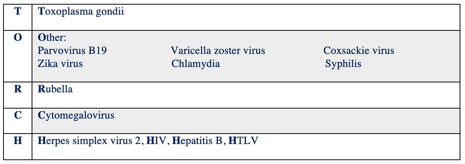Click the letter T row header
Screen dimensions: 465x164
tap(18, 12)
